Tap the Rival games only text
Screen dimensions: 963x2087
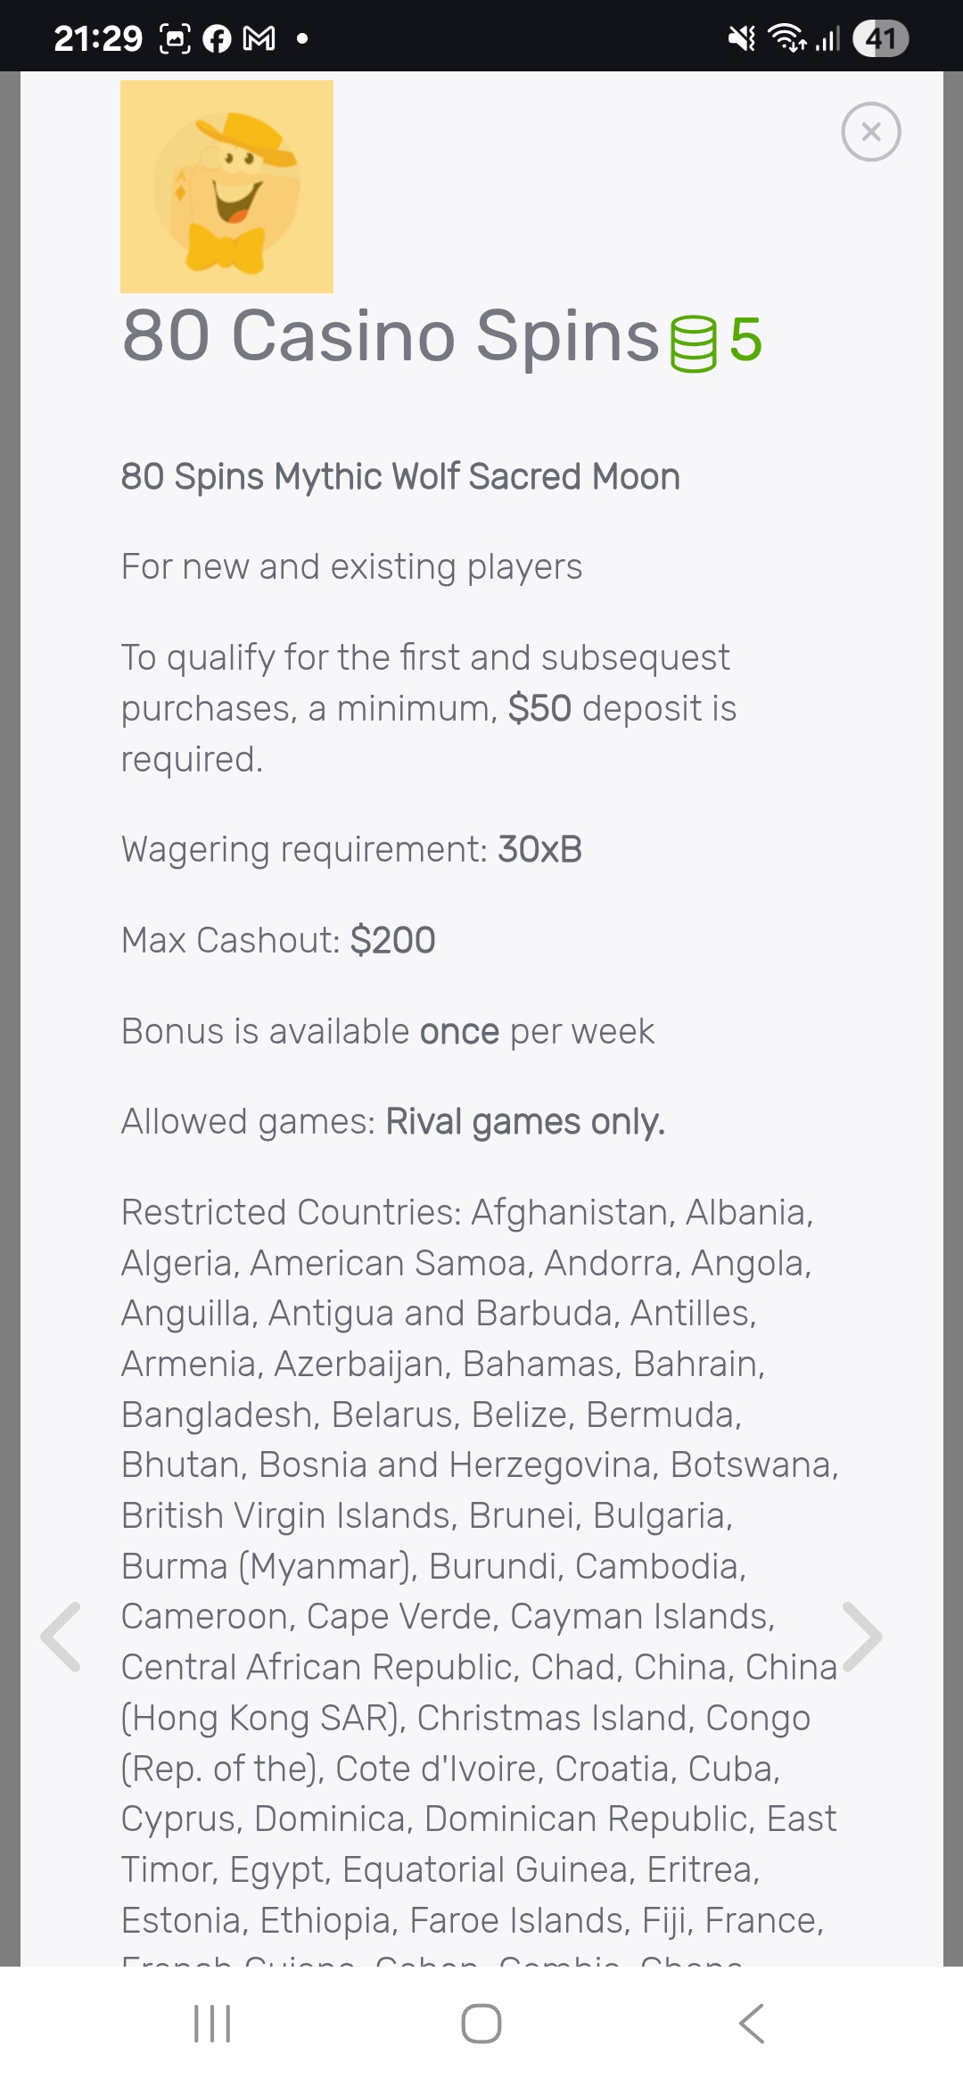click(525, 1121)
